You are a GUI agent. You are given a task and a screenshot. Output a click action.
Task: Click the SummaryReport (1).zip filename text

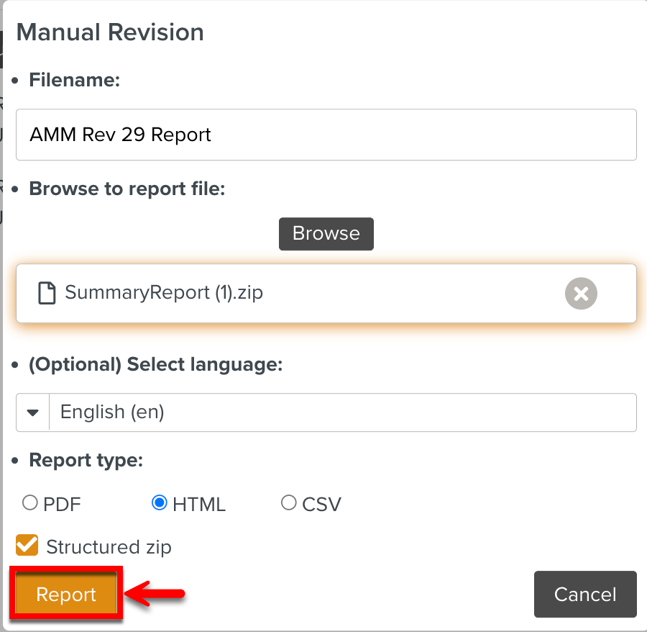tap(164, 293)
